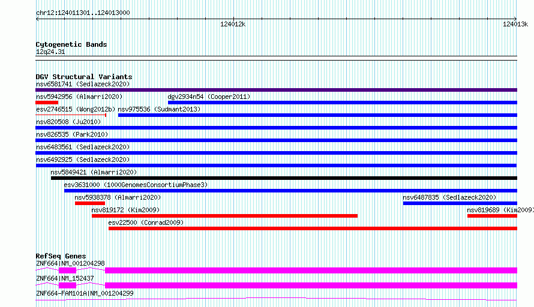Select the short red nsv5938378 bar
The height and width of the screenshot is (307, 534).
(90, 203)
